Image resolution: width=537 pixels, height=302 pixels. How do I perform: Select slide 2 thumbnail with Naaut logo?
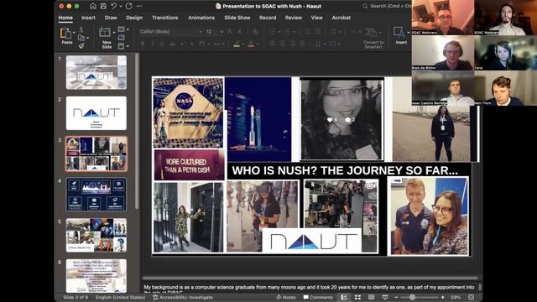point(96,113)
